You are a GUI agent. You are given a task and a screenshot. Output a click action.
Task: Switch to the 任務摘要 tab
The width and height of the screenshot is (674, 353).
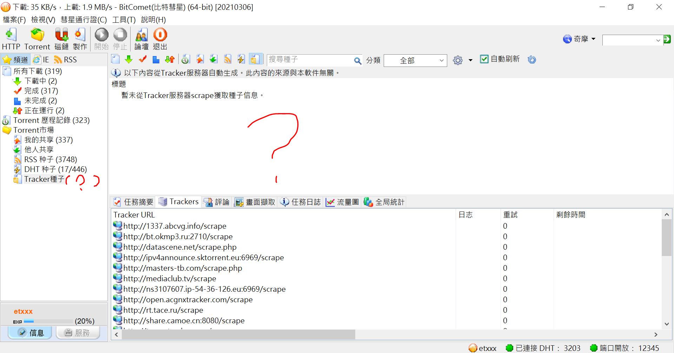point(133,202)
